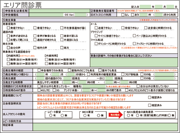Tick フロア移転後 checkbox
This screenshot has width=180, height=133.
point(123,74)
